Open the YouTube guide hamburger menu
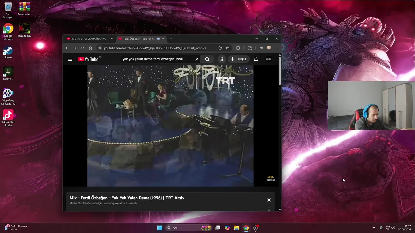The height and width of the screenshot is (233, 415). 70,59
